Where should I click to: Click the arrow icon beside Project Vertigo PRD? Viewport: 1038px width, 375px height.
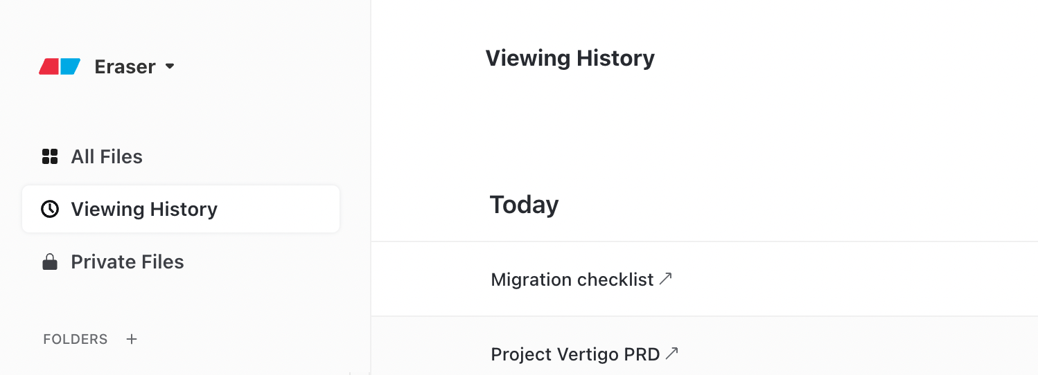[x=671, y=353]
